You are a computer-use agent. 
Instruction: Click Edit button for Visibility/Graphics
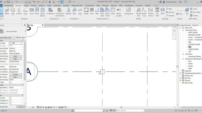click(x=15, y=56)
